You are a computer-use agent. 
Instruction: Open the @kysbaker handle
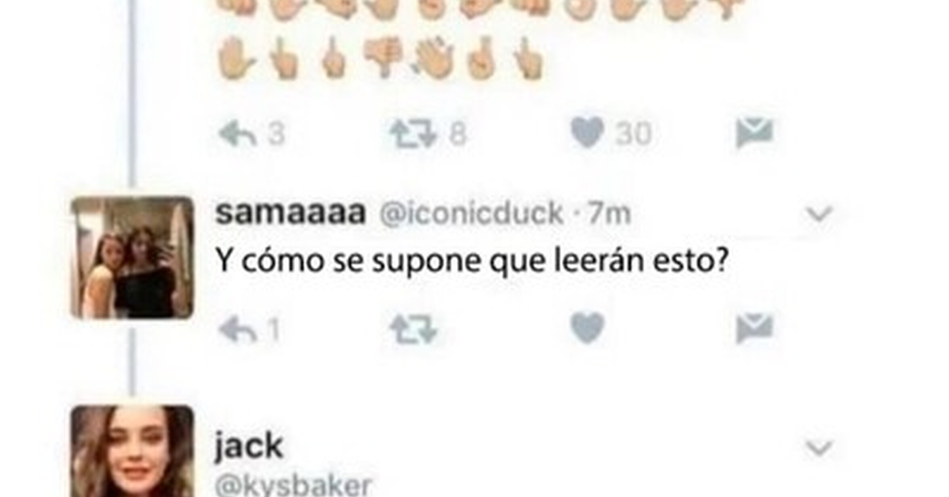tap(294, 485)
